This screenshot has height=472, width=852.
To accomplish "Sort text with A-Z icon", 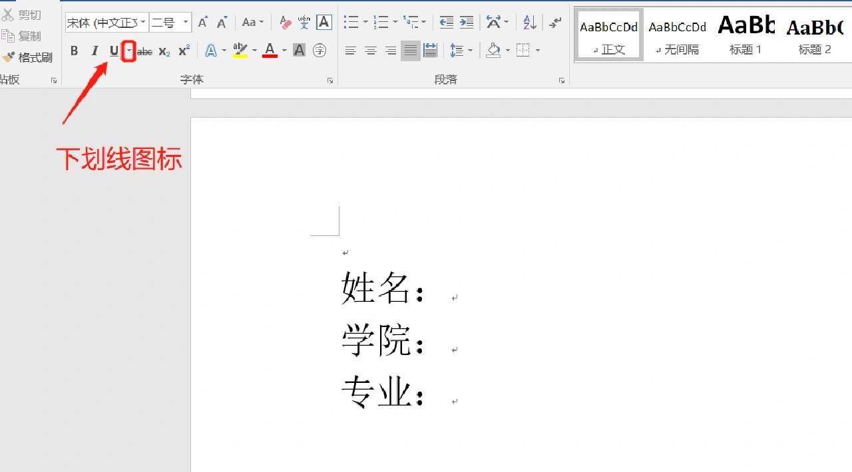I will pos(530,23).
